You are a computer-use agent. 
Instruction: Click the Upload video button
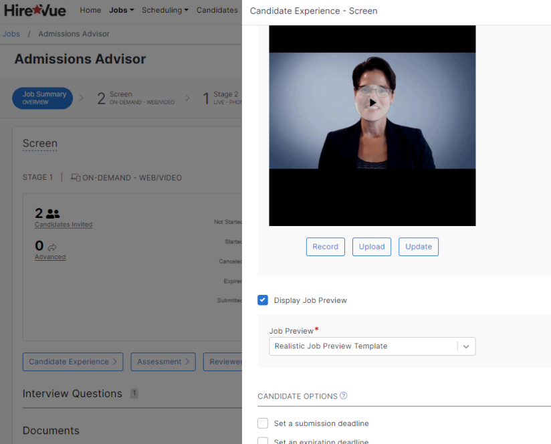click(x=372, y=247)
